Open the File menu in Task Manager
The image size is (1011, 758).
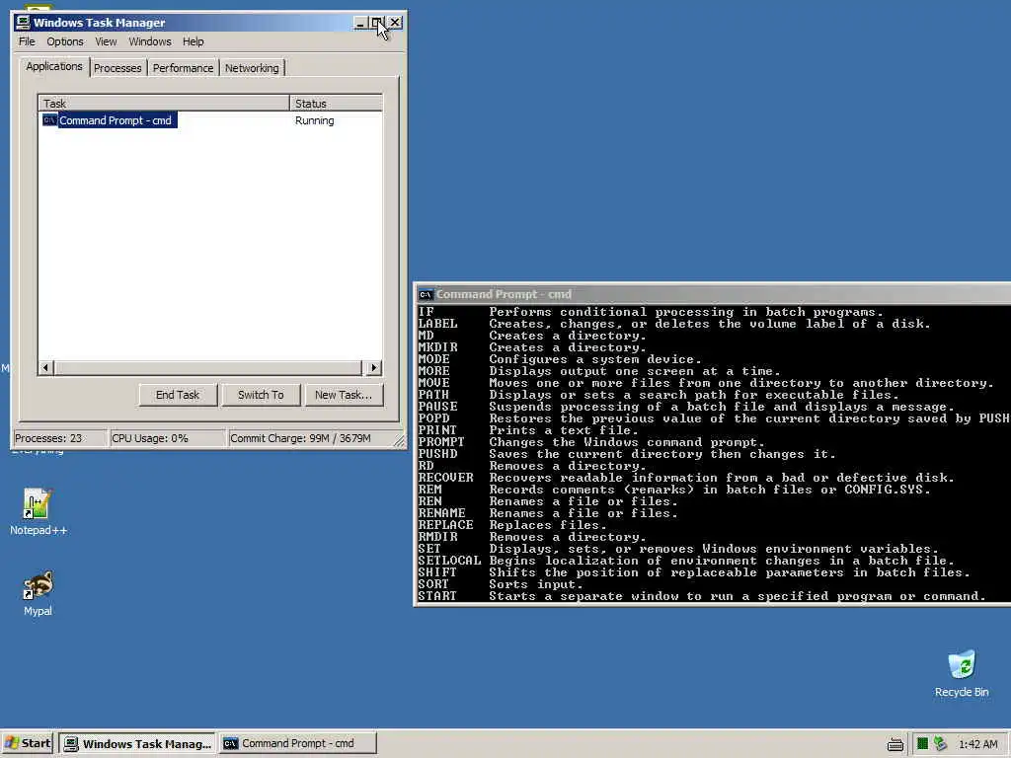pyautogui.click(x=27, y=41)
